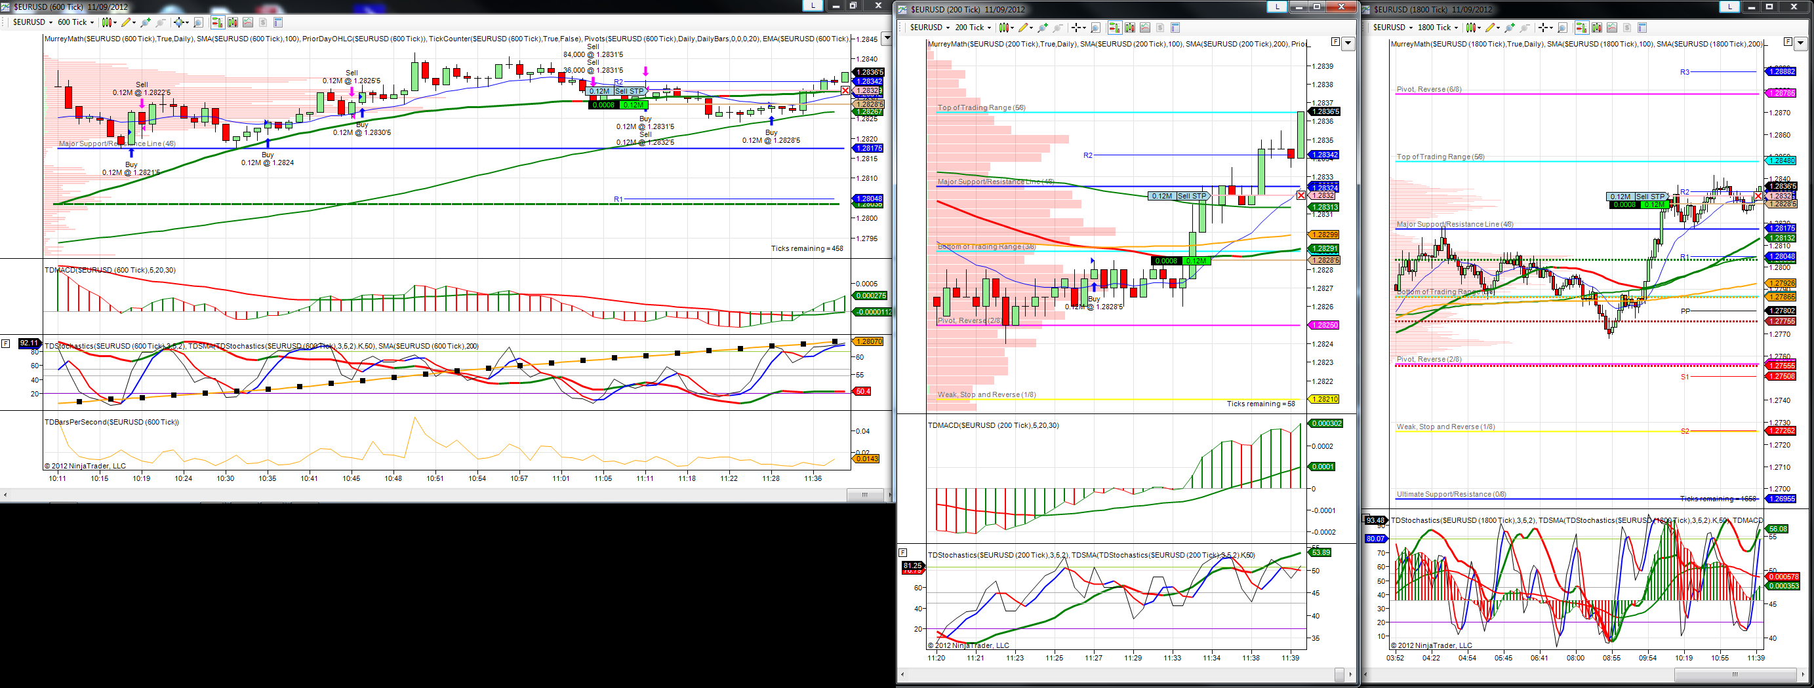The height and width of the screenshot is (688, 1814).
Task: Click the Top of Trading Range cyan line on 200 Tick chart
Action: [1118, 112]
